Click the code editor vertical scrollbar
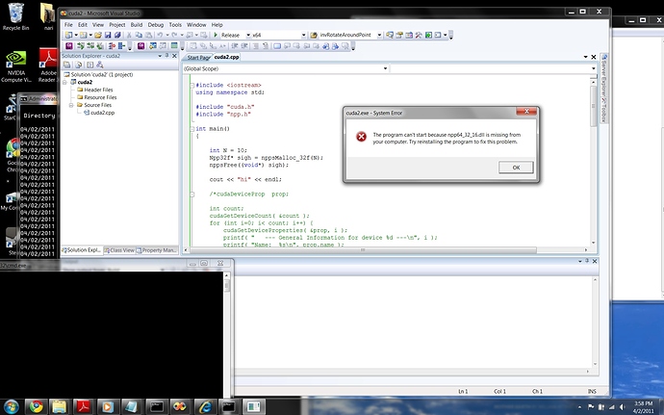The width and height of the screenshot is (664, 415). (x=594, y=106)
